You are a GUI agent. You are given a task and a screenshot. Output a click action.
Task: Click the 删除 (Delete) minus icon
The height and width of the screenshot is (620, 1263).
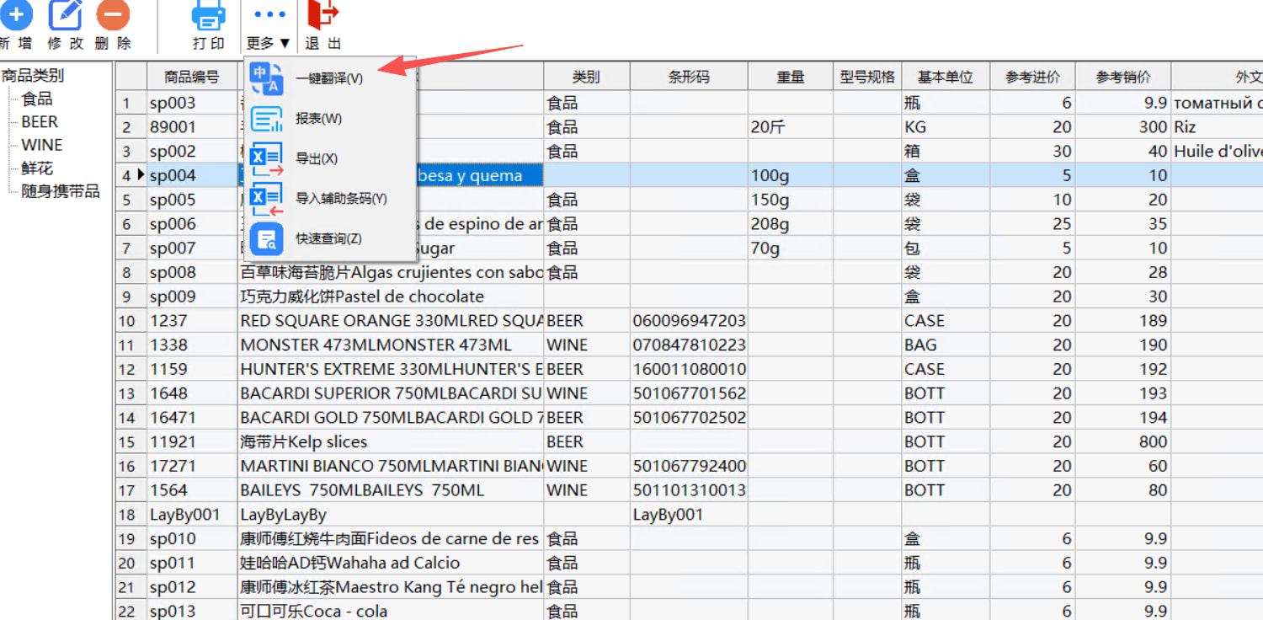point(113,15)
